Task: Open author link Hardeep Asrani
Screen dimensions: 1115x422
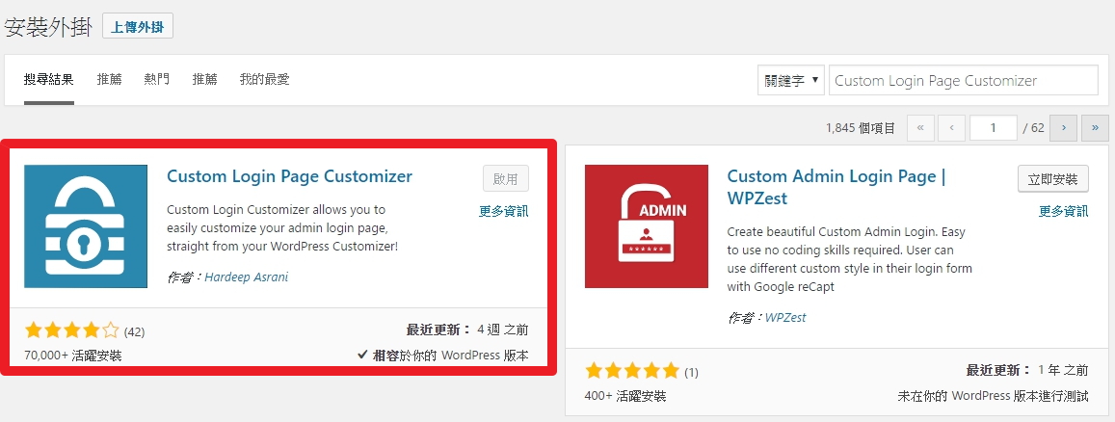Action: point(246,277)
